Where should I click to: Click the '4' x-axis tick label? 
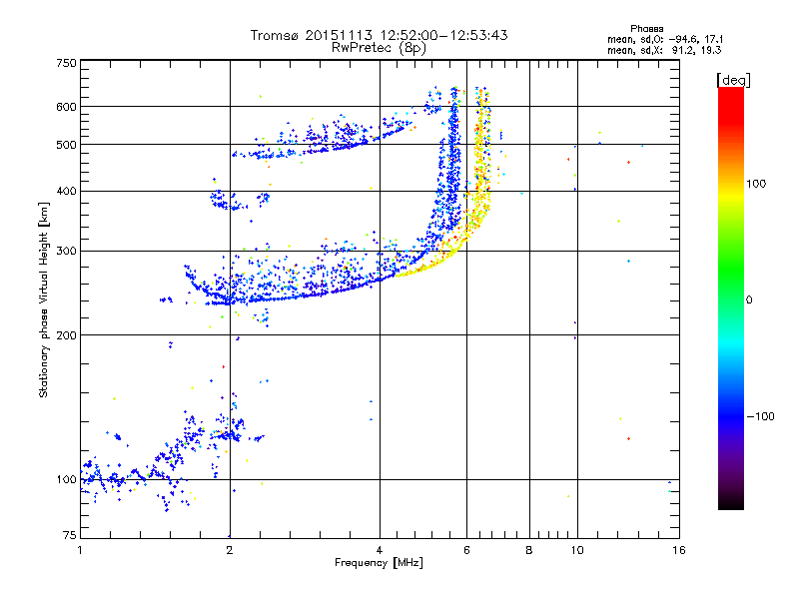coord(380,550)
